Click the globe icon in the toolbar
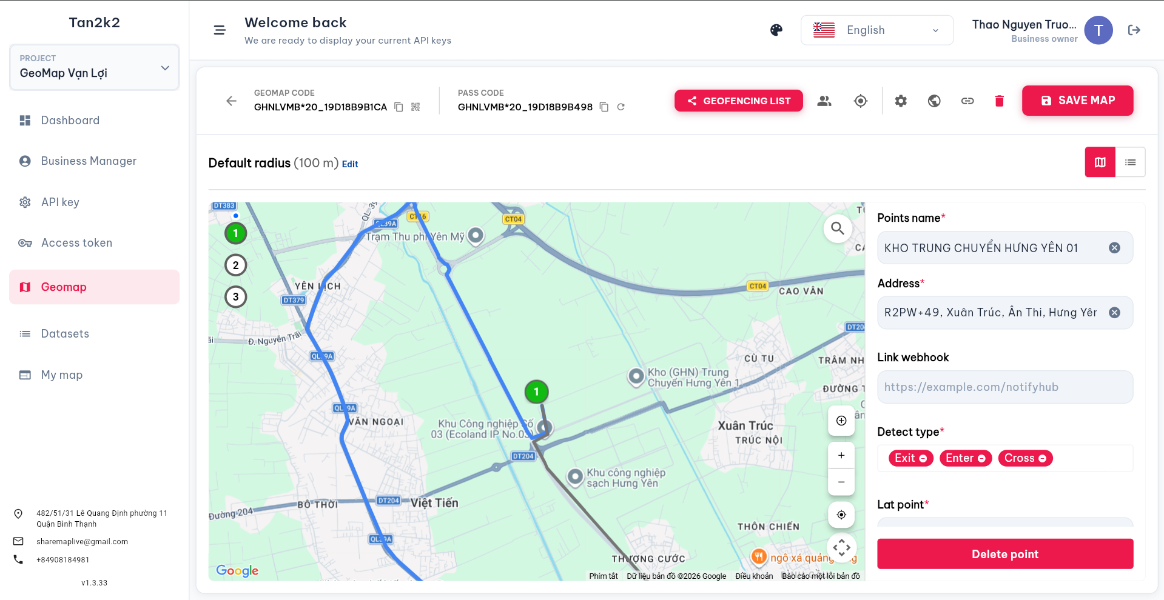The image size is (1164, 600). (x=934, y=101)
